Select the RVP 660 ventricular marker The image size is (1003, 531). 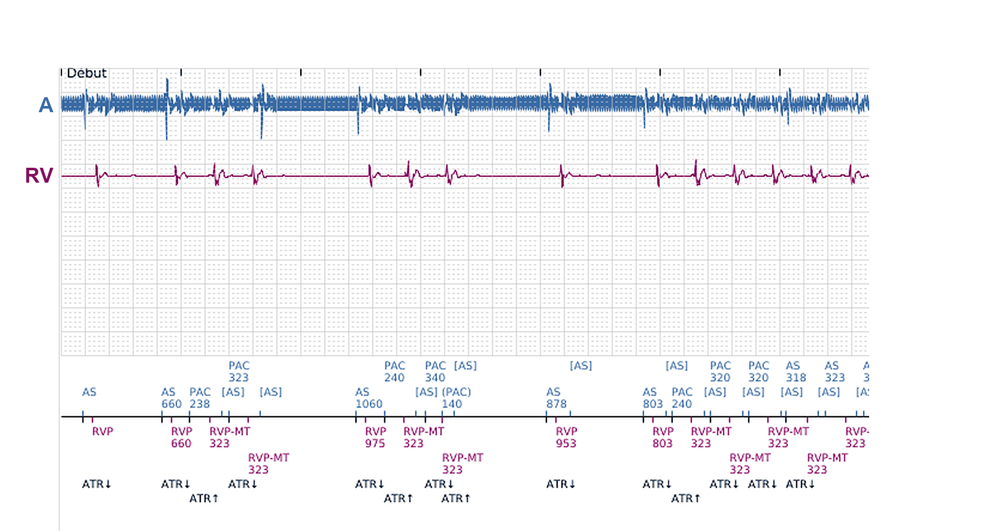[181, 437]
